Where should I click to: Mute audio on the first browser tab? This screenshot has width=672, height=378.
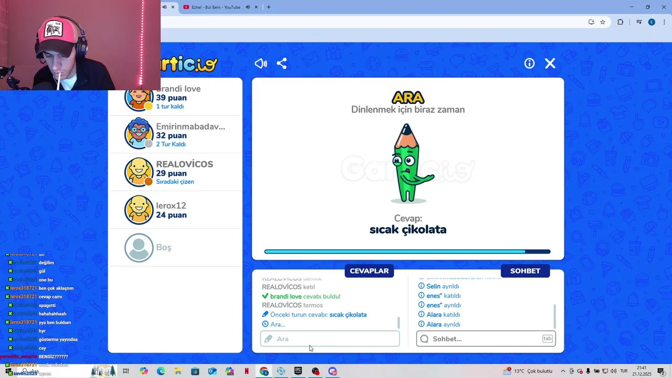pos(164,7)
